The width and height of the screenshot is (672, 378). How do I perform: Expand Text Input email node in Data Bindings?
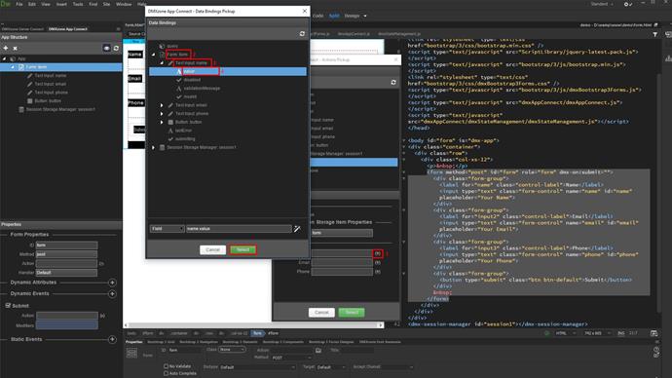162,105
